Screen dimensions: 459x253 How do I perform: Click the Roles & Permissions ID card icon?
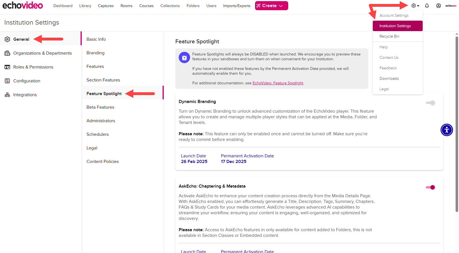tap(7, 67)
